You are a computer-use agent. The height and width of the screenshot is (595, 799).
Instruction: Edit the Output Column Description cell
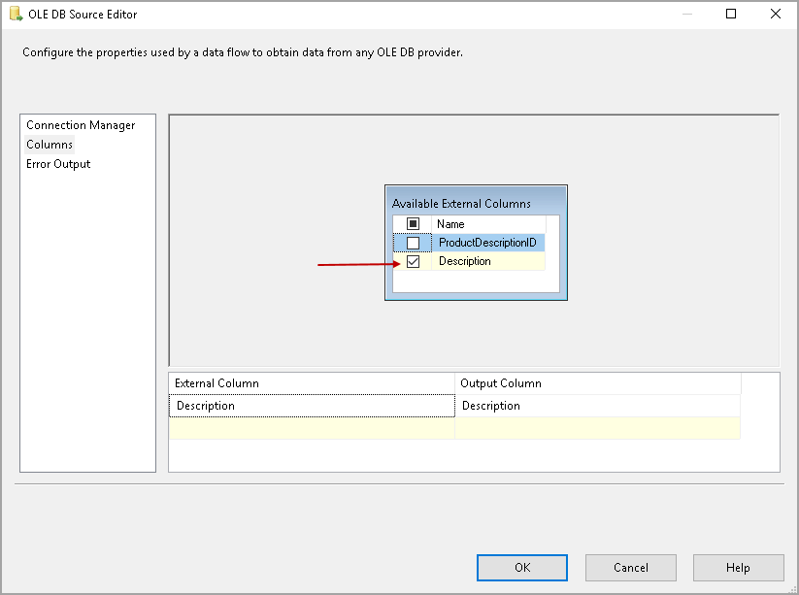click(596, 406)
